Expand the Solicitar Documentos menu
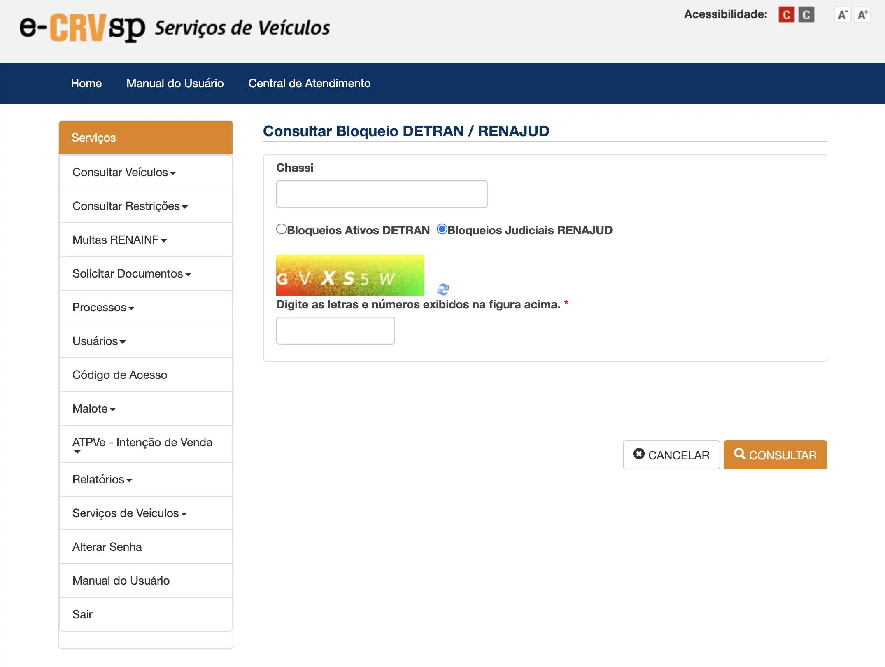The image size is (885, 667). (x=131, y=273)
